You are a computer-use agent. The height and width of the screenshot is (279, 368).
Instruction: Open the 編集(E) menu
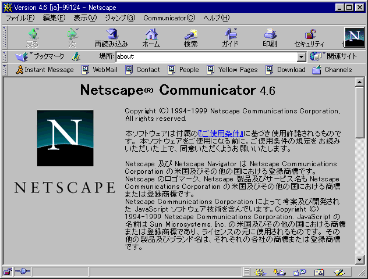click(x=54, y=18)
